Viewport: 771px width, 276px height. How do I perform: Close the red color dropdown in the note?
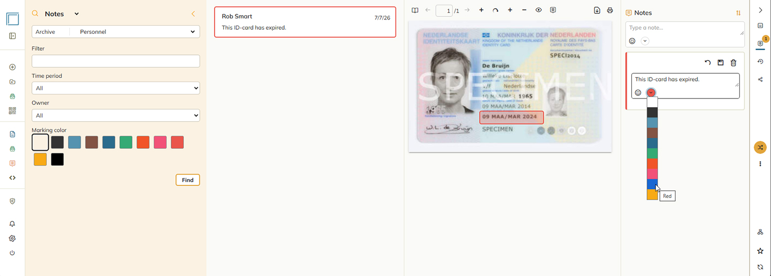click(651, 92)
